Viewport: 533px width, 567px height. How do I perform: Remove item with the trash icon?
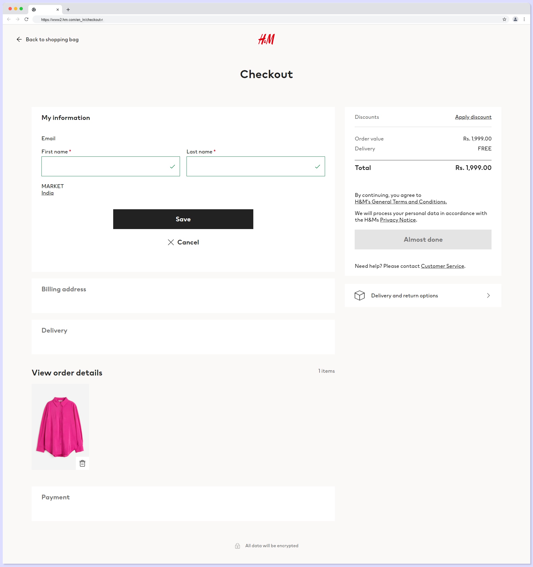(82, 463)
